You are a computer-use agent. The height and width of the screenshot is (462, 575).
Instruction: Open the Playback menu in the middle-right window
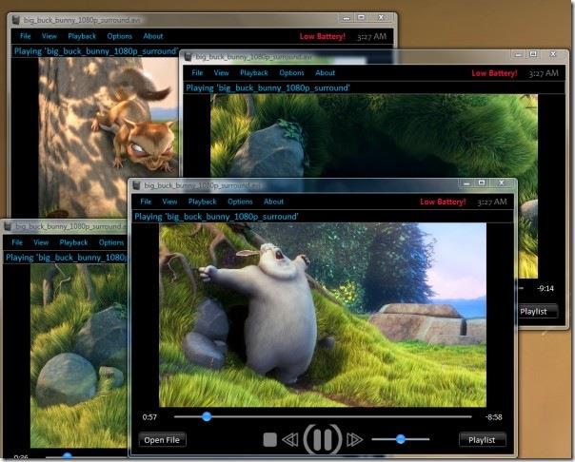pos(254,73)
